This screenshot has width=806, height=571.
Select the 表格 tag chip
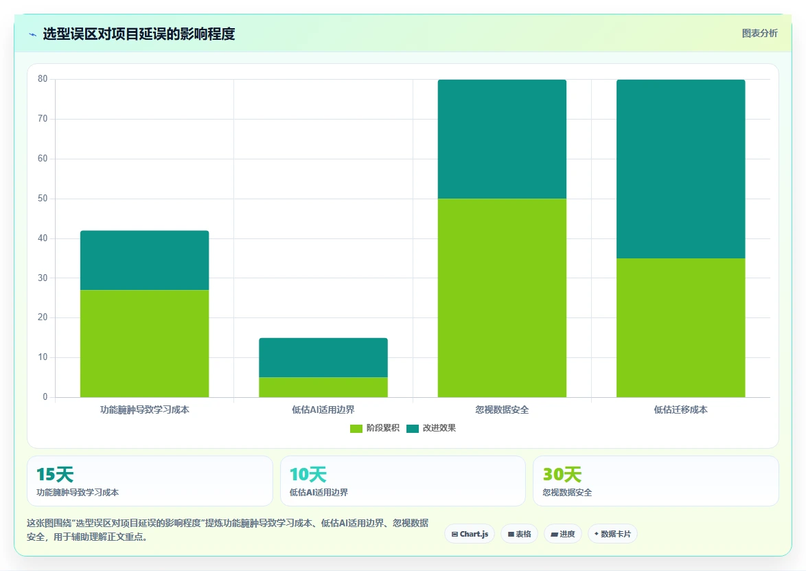pyautogui.click(x=519, y=534)
